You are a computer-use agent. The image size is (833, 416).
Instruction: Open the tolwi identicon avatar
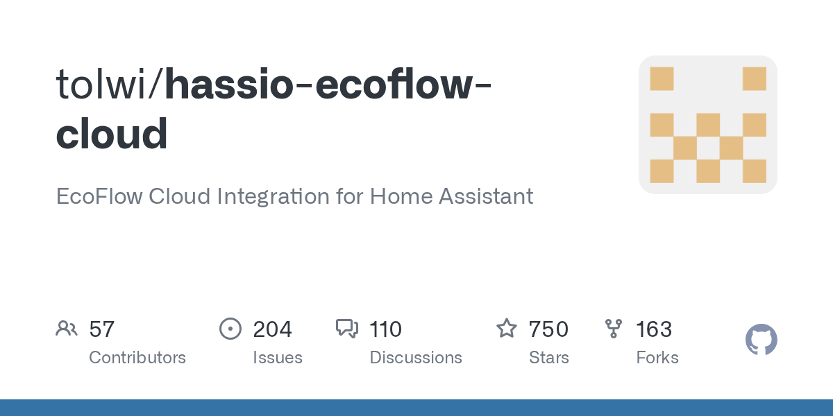click(x=707, y=125)
